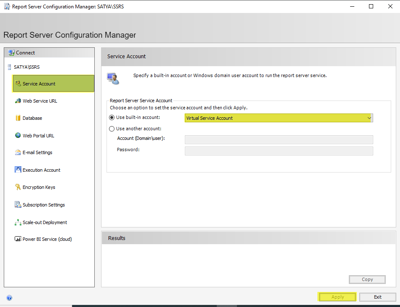400x307 pixels.
Task: Open Subscription Settings page
Action: coord(44,205)
